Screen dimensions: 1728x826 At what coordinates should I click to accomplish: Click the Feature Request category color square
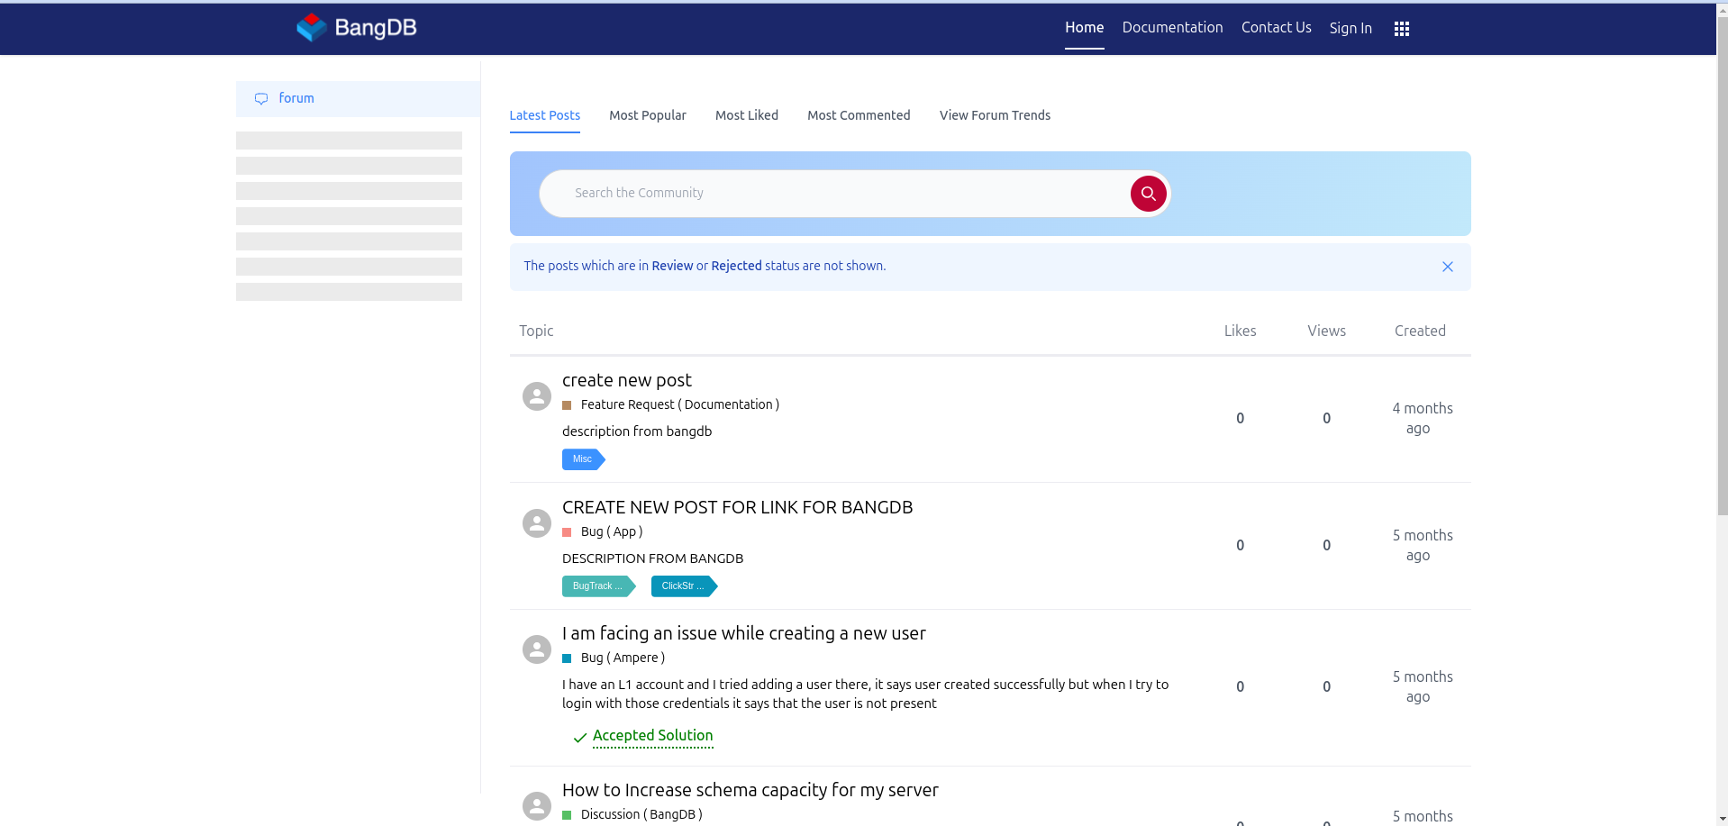[x=567, y=405]
